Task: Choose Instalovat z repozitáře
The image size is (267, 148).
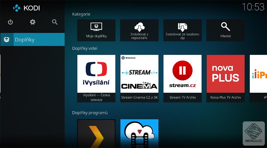Action: click(139, 30)
